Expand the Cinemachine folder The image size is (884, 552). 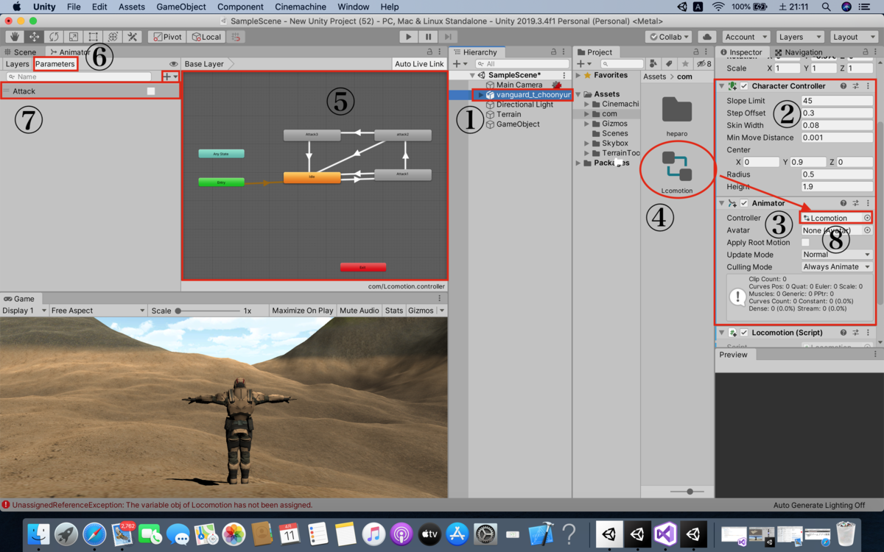point(587,105)
